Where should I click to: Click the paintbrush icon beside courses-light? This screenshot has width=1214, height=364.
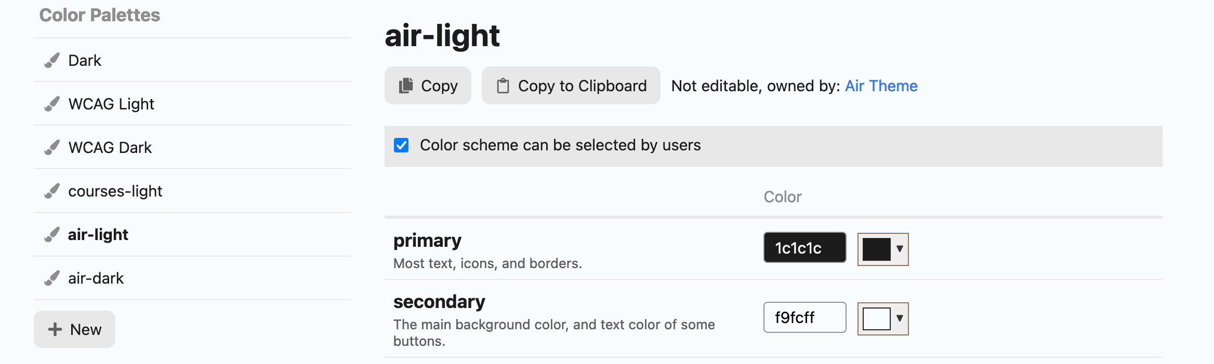click(x=52, y=191)
